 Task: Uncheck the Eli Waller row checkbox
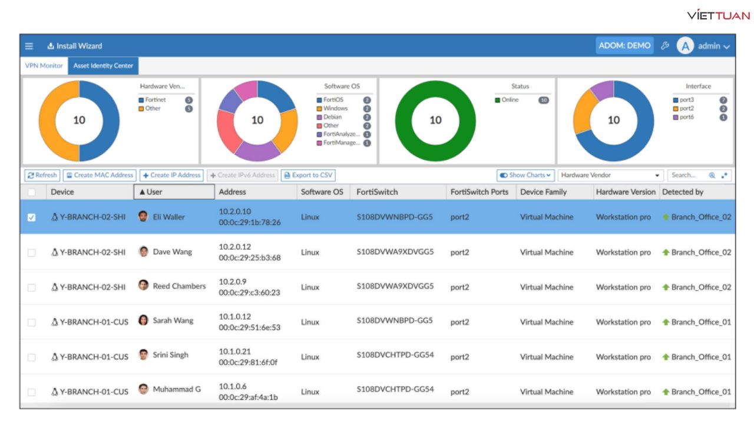[32, 217]
